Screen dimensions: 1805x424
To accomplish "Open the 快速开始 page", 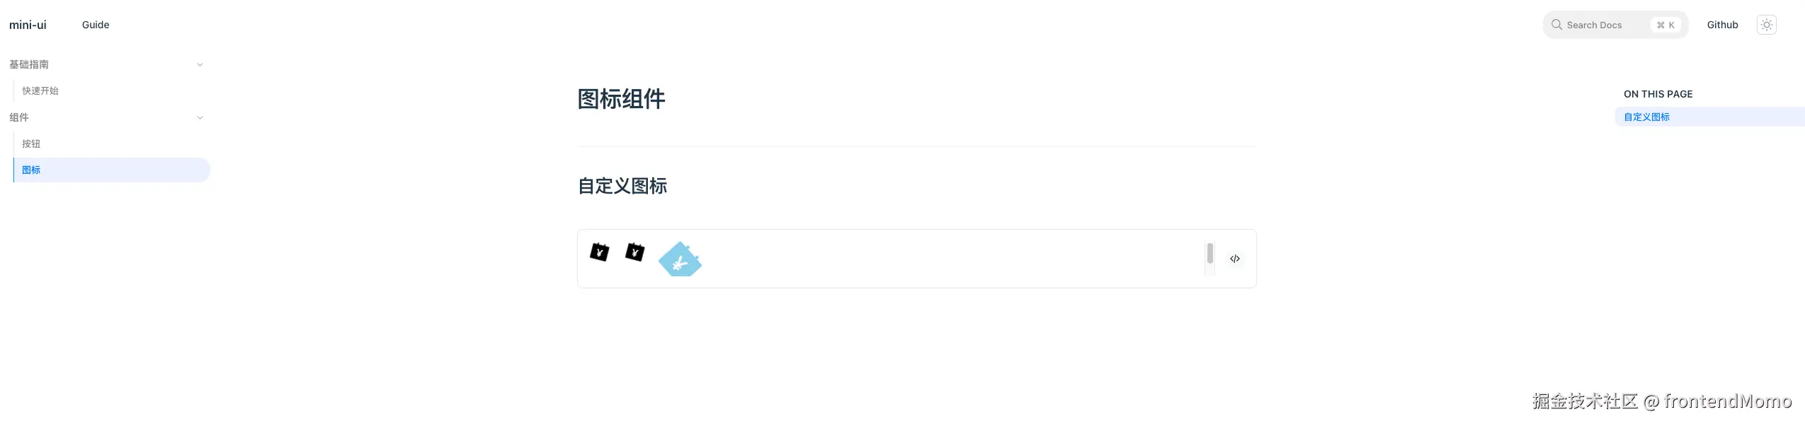I will (40, 90).
